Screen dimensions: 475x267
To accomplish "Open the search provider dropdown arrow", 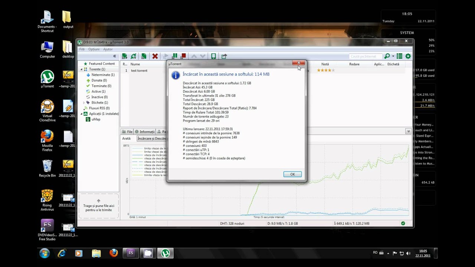I will tap(393, 56).
